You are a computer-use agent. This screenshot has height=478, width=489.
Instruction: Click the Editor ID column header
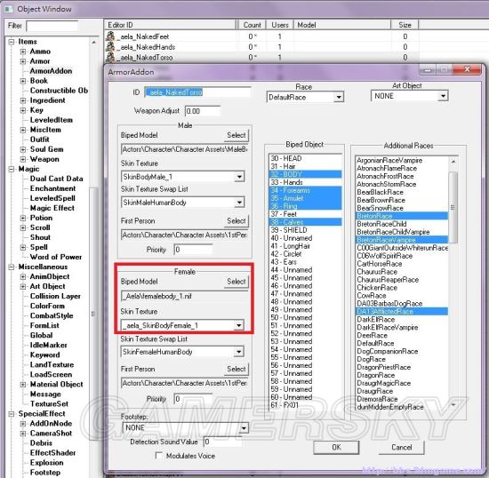tap(170, 25)
